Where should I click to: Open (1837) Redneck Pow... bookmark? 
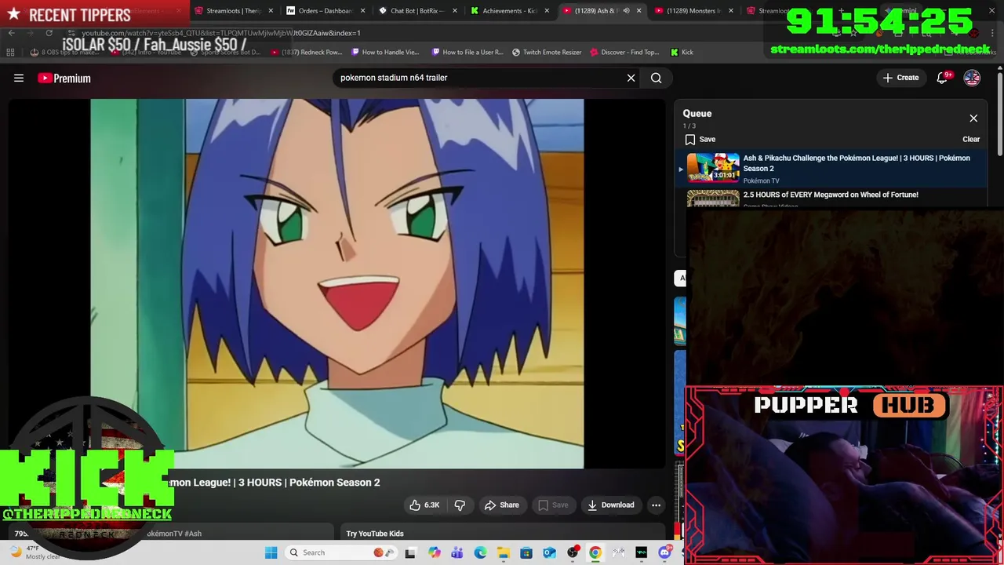click(x=306, y=53)
